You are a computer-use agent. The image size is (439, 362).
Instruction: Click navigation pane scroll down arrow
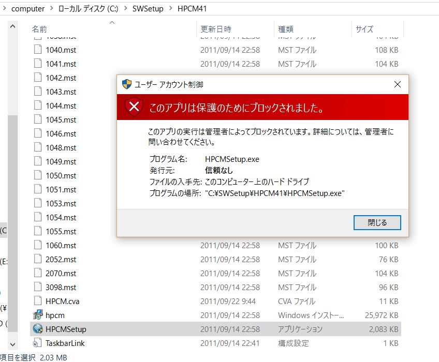click(x=12, y=344)
